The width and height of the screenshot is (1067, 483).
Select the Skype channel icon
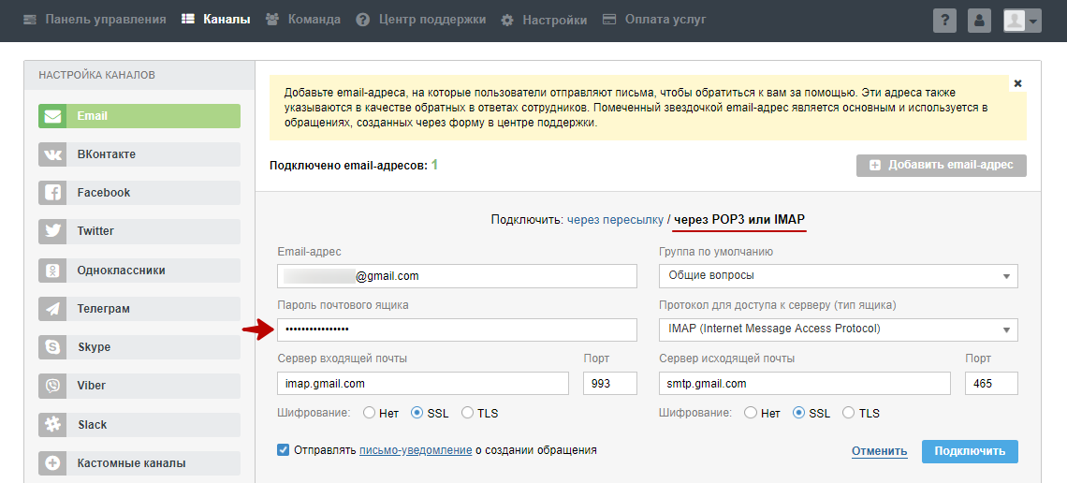[x=52, y=347]
